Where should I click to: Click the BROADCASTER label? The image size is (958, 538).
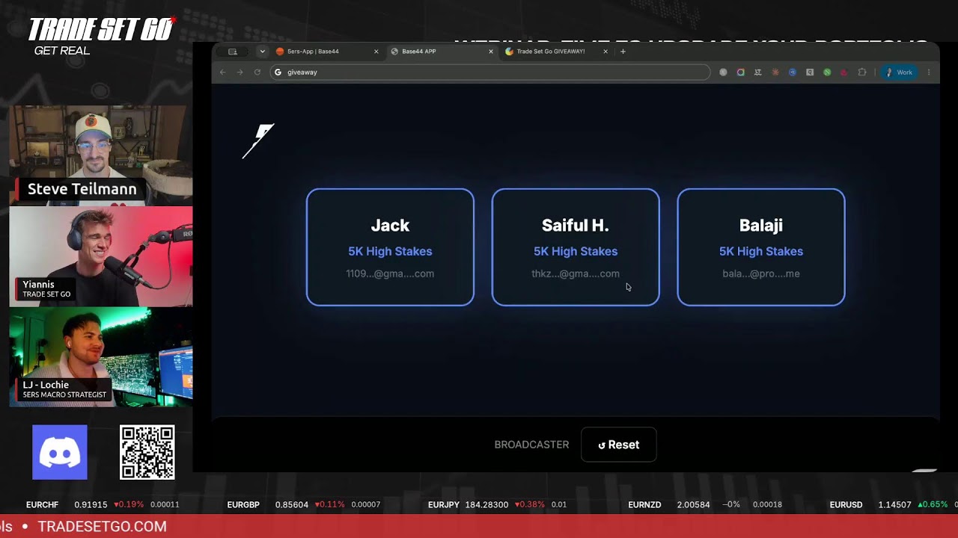(x=531, y=445)
